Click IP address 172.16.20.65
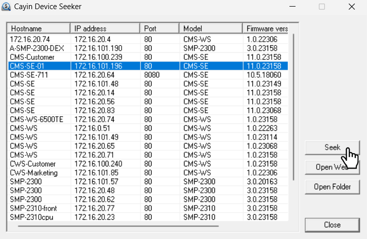The width and height of the screenshot is (367, 239). [x=94, y=146]
